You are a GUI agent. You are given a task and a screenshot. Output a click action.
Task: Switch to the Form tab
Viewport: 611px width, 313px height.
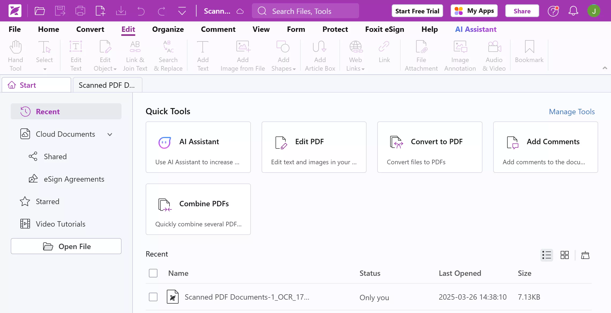pos(296,29)
